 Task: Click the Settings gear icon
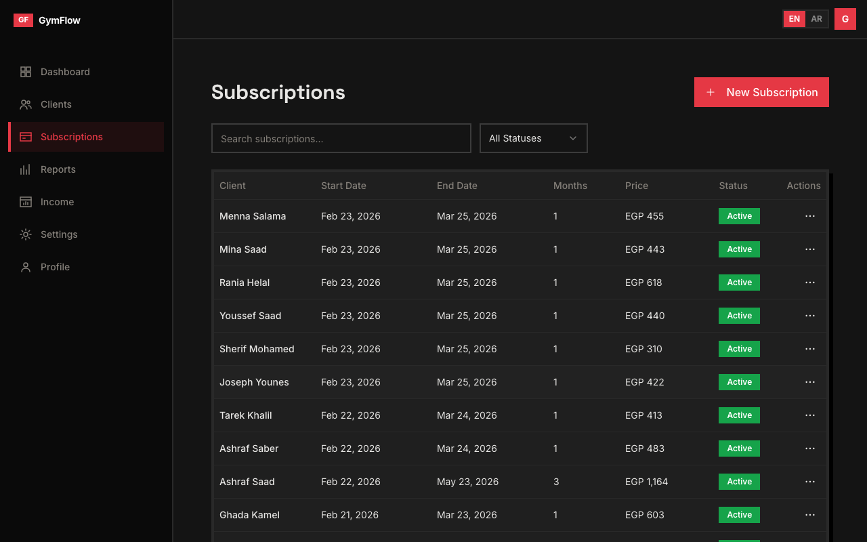click(26, 234)
